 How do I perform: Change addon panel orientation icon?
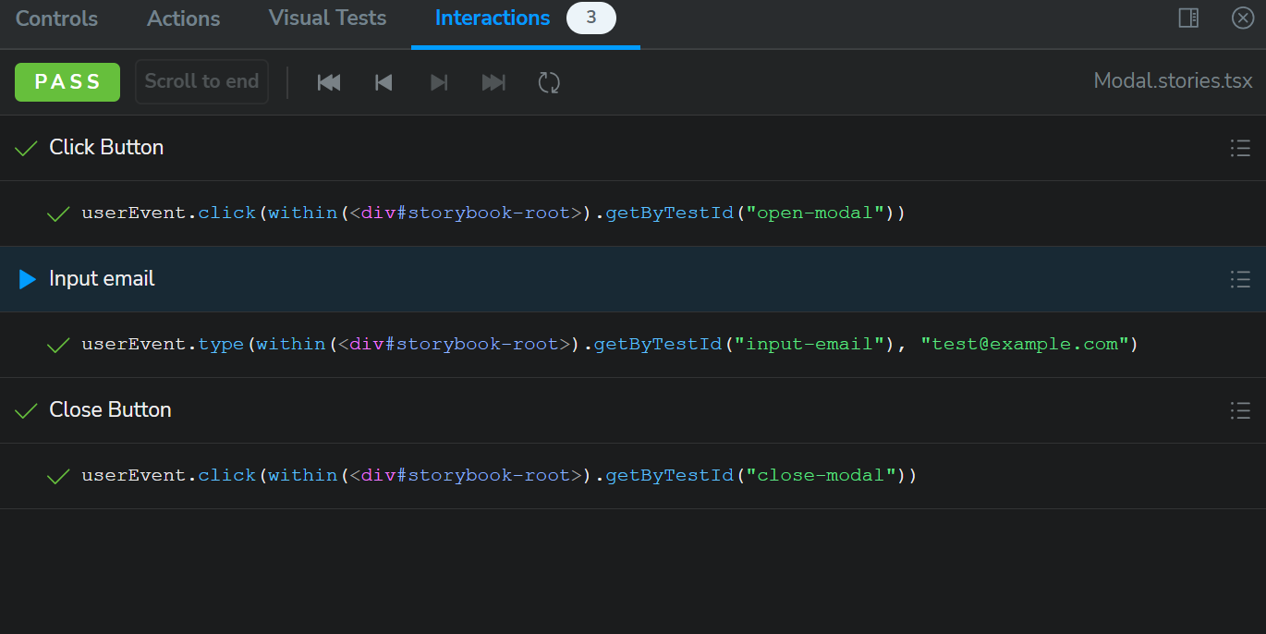[x=1189, y=18]
